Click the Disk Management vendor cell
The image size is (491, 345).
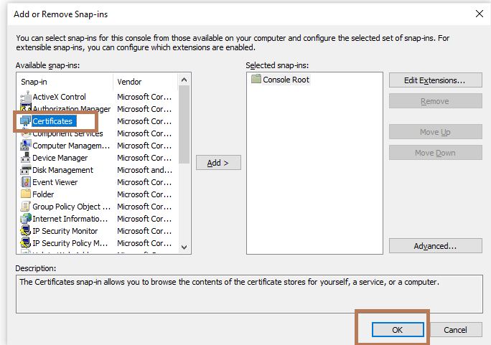coord(145,170)
